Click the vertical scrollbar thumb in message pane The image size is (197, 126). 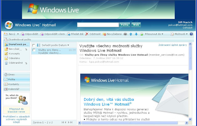pyautogui.click(x=190, y=58)
